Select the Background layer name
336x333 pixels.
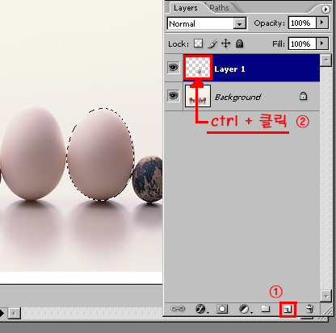coord(238,97)
